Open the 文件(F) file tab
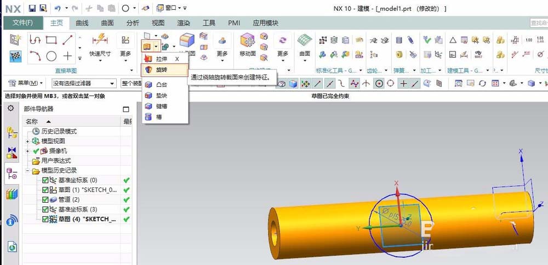 [23, 23]
